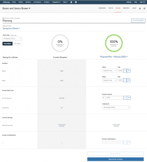Image resolution: width=147 pixels, height=162 pixels.
Task: Click 2 Account(s) under Current Situation
Action: click(62, 124)
